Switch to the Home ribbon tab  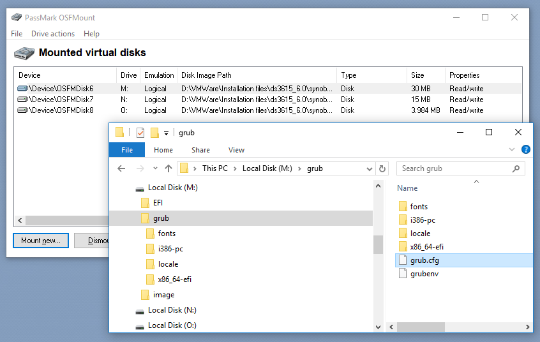pyautogui.click(x=163, y=150)
